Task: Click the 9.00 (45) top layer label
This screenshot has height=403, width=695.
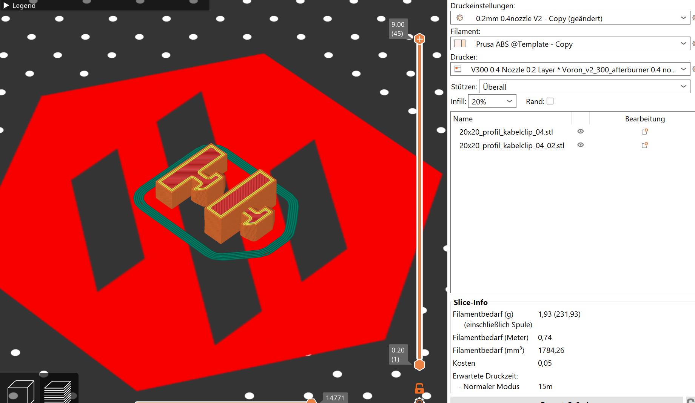Action: 398,29
